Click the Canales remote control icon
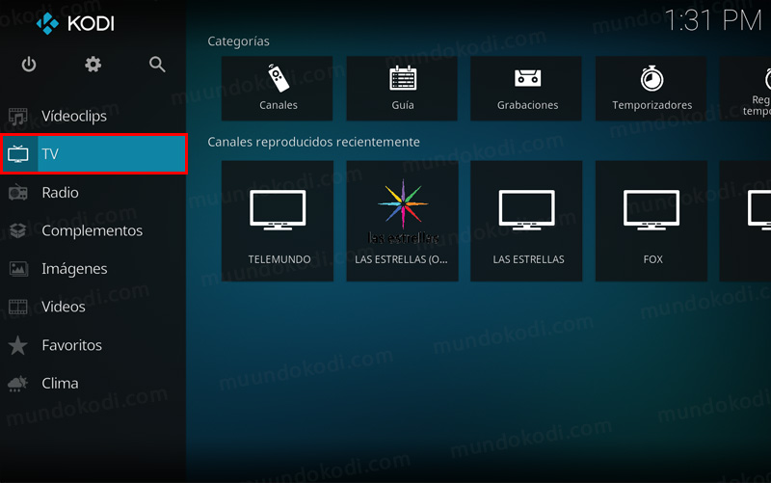 (279, 78)
